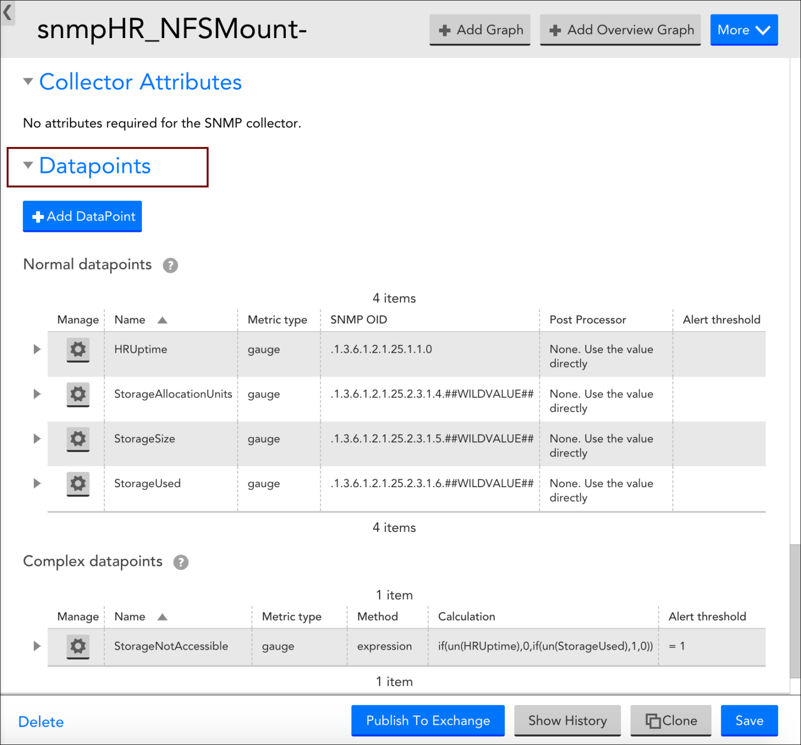Viewport: 801px width, 745px height.
Task: Click the Add DataPoint button
Action: click(x=82, y=216)
